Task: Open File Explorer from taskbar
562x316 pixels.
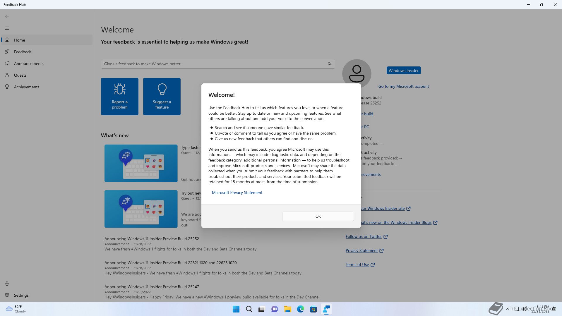Action: [x=287, y=309]
